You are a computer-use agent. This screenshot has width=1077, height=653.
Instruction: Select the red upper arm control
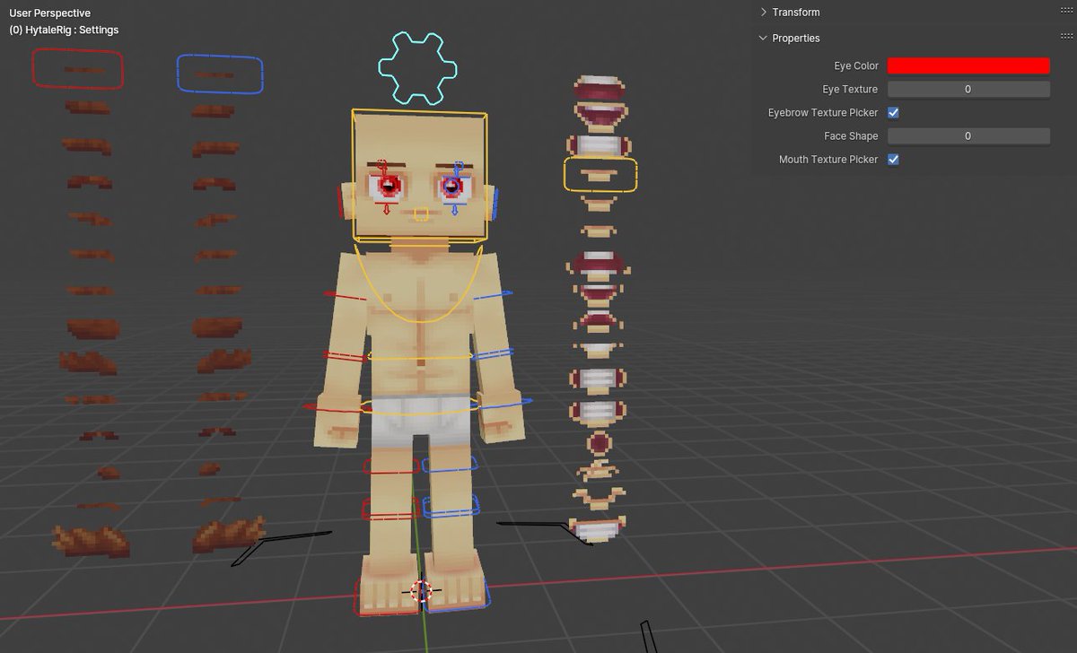tap(344, 295)
